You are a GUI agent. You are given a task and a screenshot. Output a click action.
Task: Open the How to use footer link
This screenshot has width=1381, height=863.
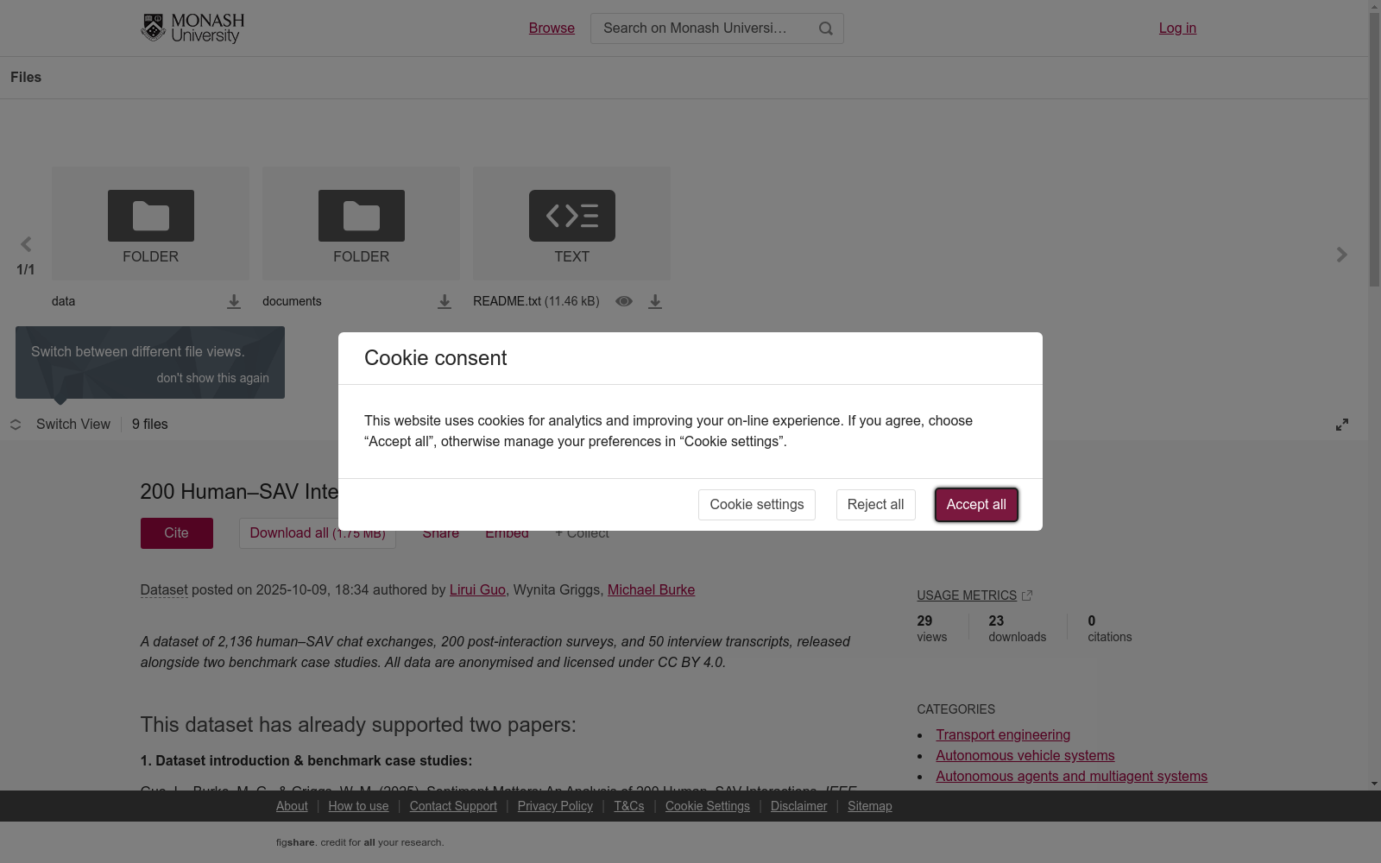coord(358,806)
